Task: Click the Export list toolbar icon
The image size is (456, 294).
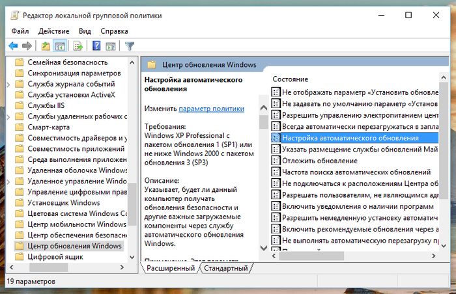Action: 78,46
